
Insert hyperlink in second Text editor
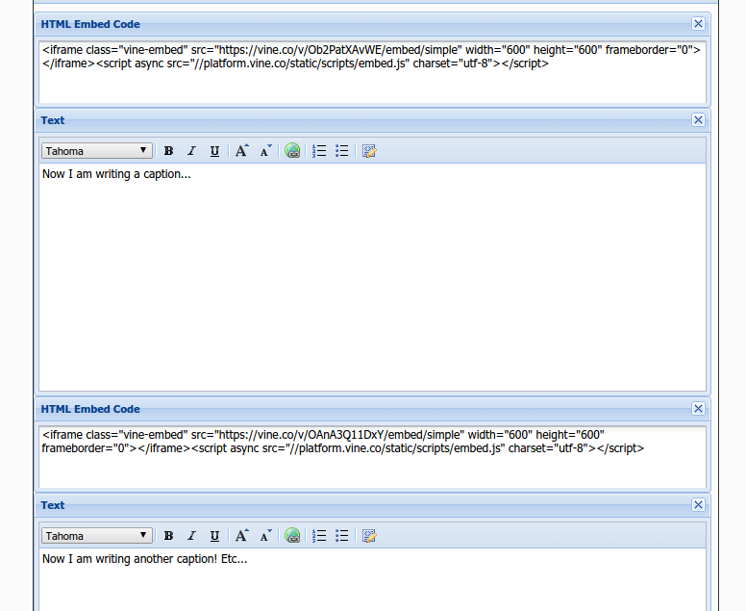tap(293, 536)
